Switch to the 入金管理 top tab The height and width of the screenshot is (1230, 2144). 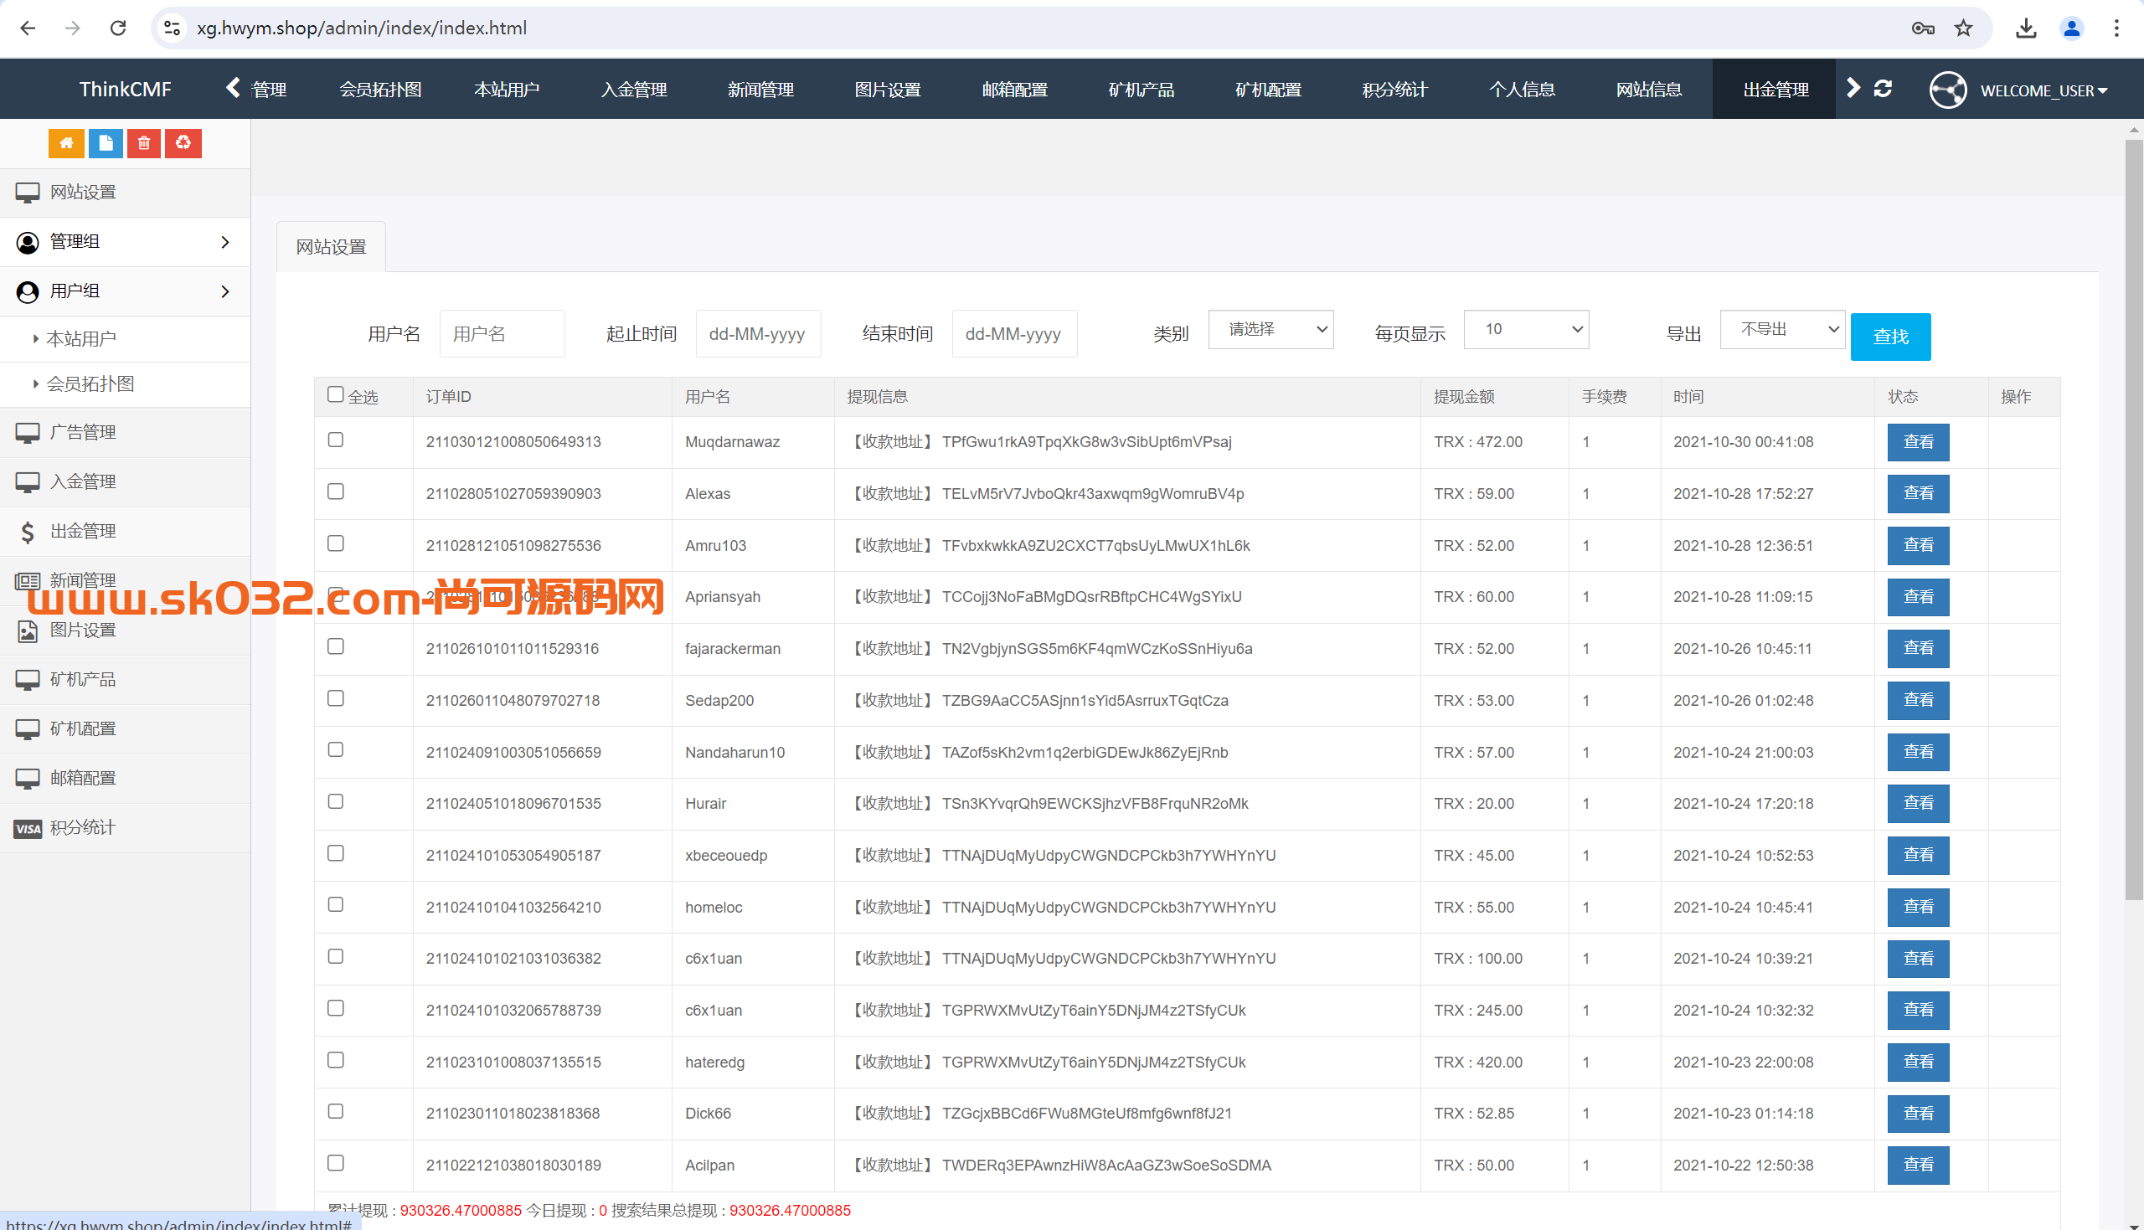(x=635, y=89)
